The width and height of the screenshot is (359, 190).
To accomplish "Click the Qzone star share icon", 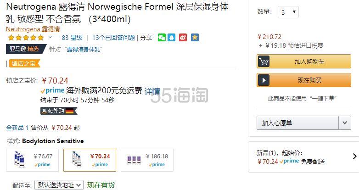I will 195,38.
